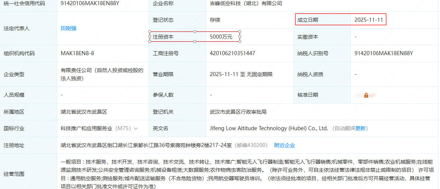Click top-right resize handle of 注册资本 box
Image resolution: width=440 pixels, height=189 pixels.
pyautogui.click(x=240, y=32)
